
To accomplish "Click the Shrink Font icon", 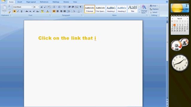I will [x=45, y=7].
